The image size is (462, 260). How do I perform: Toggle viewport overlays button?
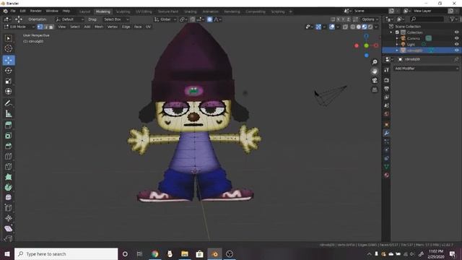click(332, 27)
